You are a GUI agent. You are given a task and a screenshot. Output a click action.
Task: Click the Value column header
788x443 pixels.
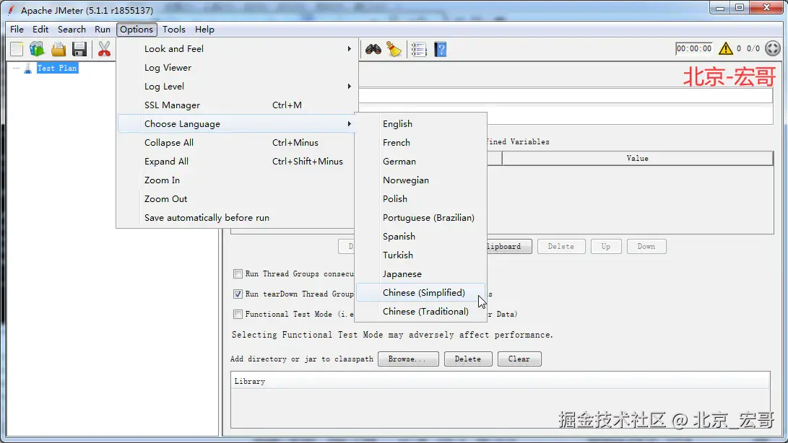(637, 158)
